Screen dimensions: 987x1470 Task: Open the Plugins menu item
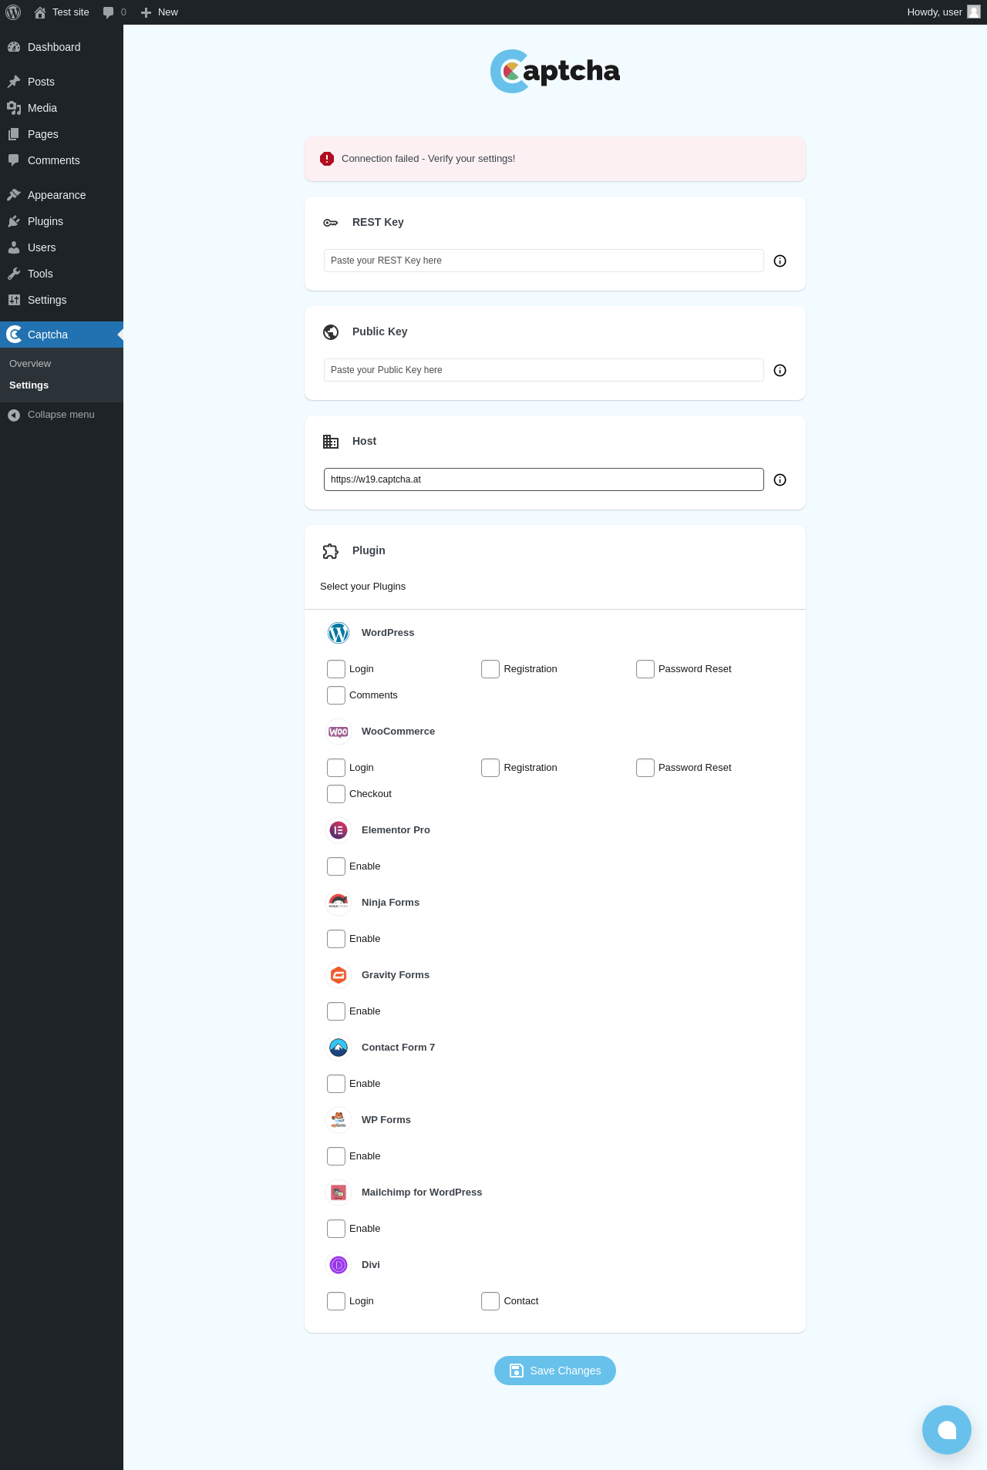62,221
